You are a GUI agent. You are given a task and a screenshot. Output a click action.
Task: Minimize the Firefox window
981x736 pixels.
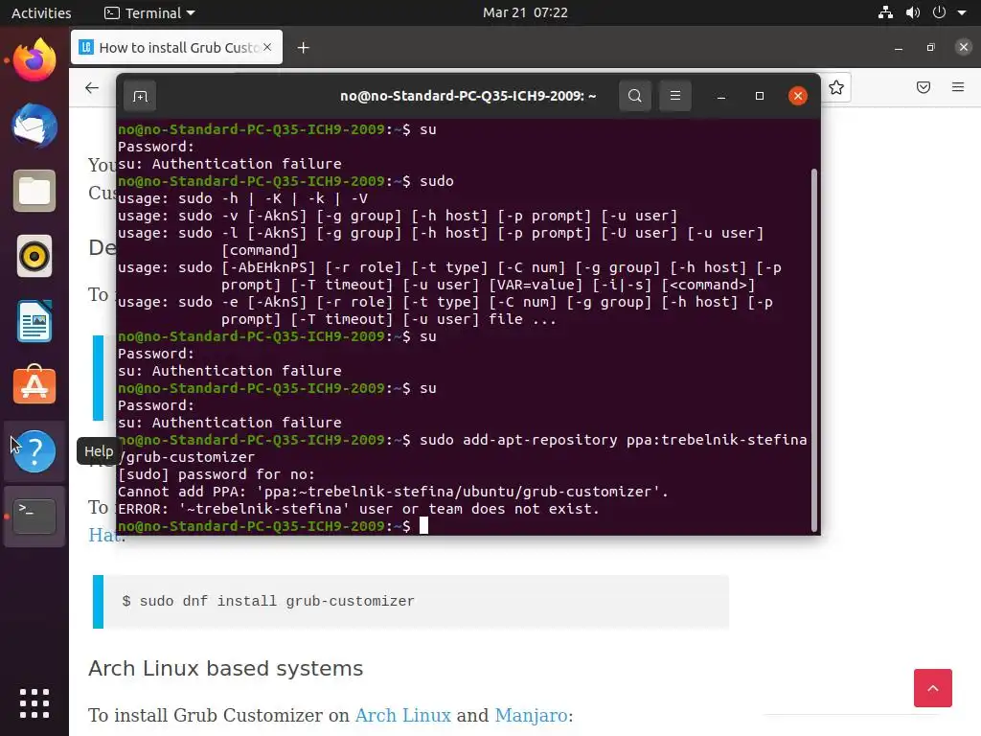tap(899, 48)
